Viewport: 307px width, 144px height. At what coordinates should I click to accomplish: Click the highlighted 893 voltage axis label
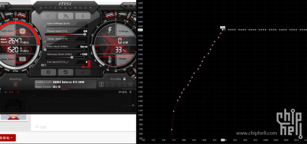223,140
